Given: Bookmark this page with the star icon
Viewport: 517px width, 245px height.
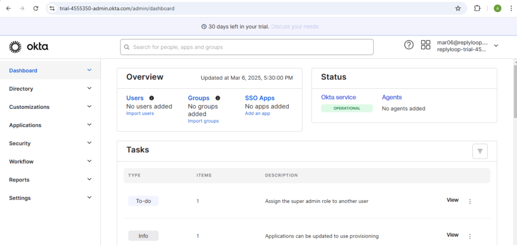Looking at the screenshot, I should point(458,9).
